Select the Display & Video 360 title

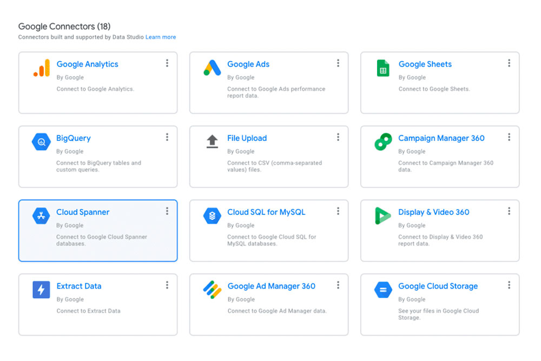[434, 212]
